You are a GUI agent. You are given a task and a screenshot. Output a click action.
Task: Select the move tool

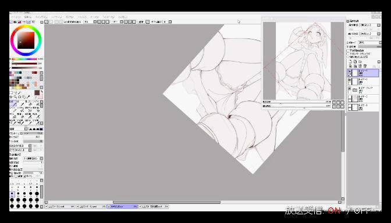pyautogui.click(x=11, y=97)
